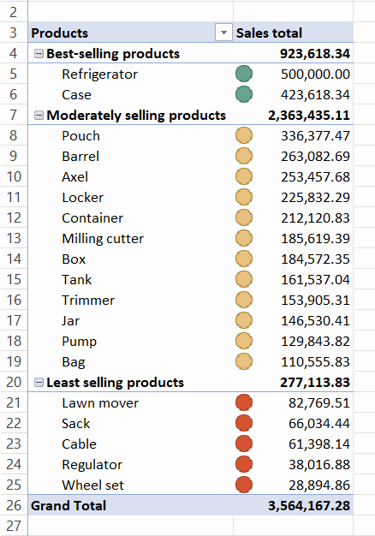
Task: Click the red circle icon beside Regulator
Action: [244, 464]
